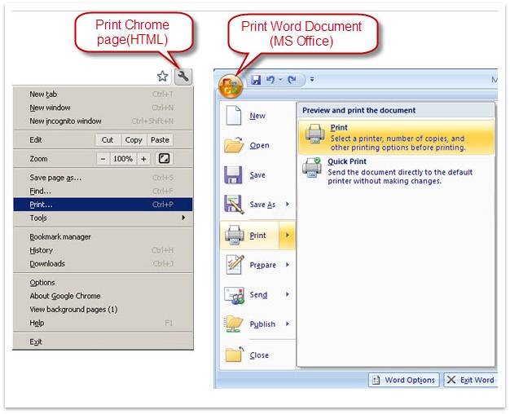Bookmark page with the star icon
The width and height of the screenshot is (510, 414).
(x=162, y=77)
